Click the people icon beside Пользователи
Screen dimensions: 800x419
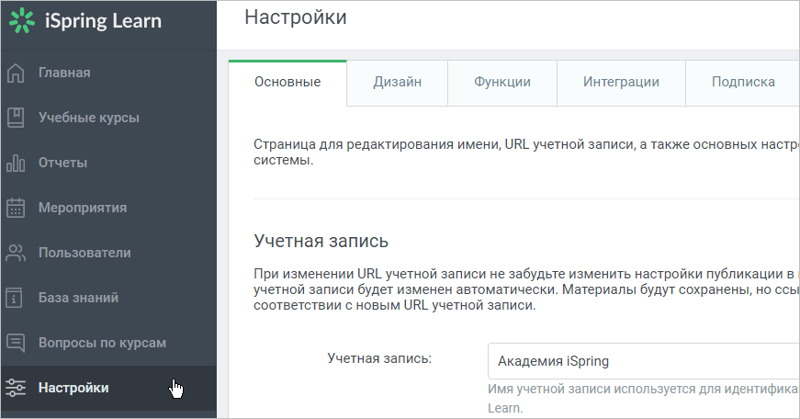16,253
